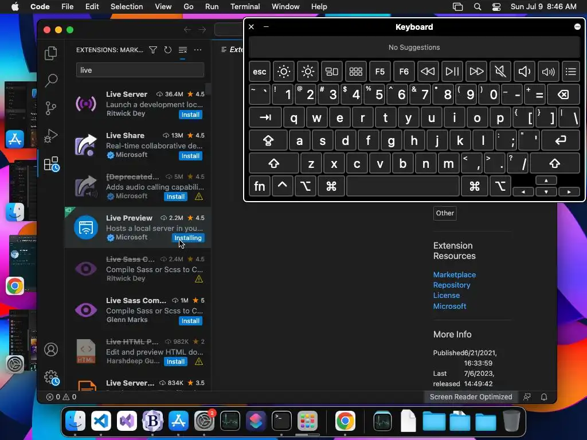Click the Installing button for Live Preview
Viewport: 587px width, 440px height.
(x=188, y=238)
